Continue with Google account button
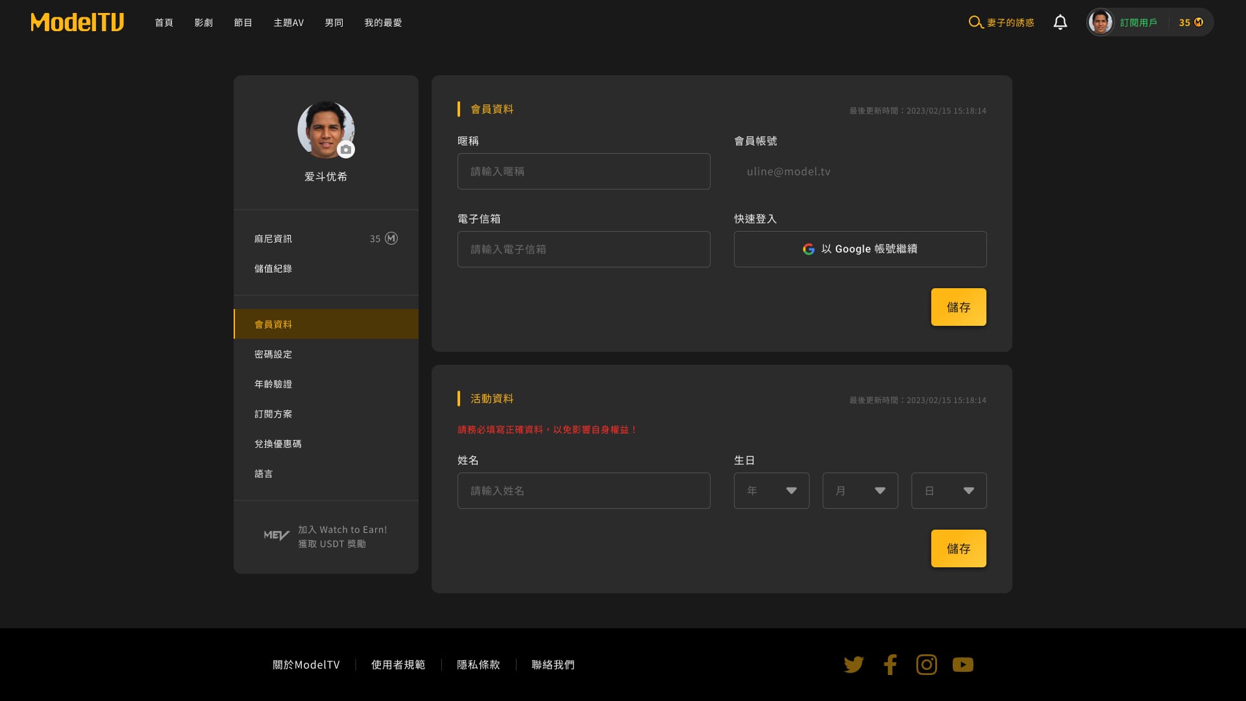 click(x=860, y=249)
